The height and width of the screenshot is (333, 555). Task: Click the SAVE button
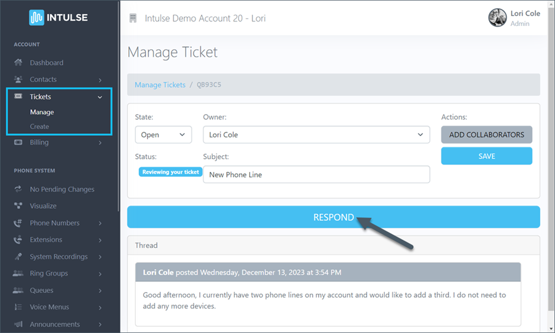click(x=487, y=156)
